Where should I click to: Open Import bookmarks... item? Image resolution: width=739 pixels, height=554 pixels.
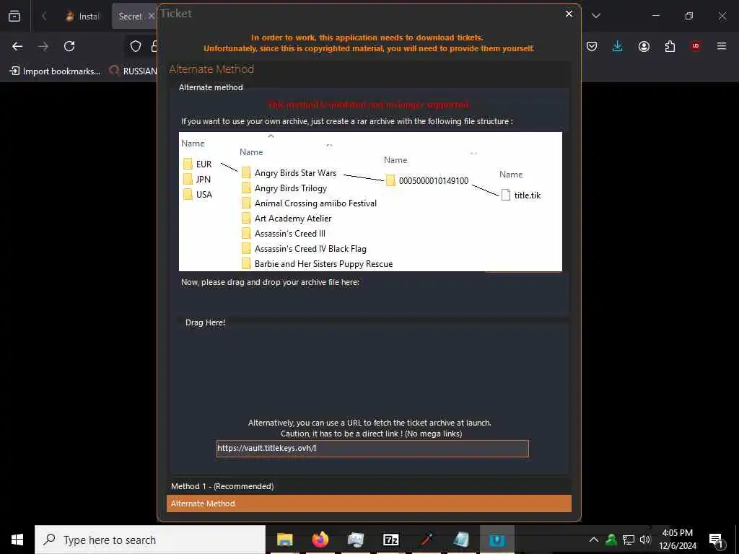[x=55, y=71]
